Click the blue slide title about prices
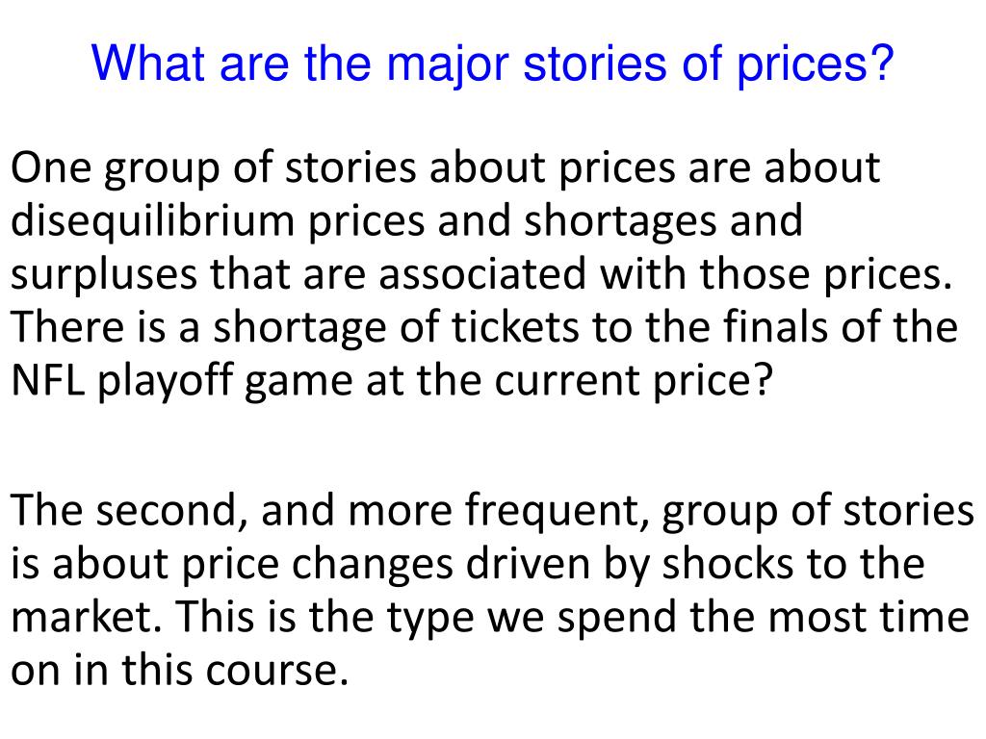The height and width of the screenshot is (739, 986). coord(492,64)
